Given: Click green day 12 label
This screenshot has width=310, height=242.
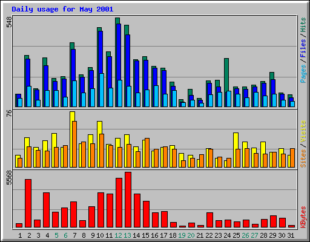Looking at the screenshot, I should [x=118, y=235].
